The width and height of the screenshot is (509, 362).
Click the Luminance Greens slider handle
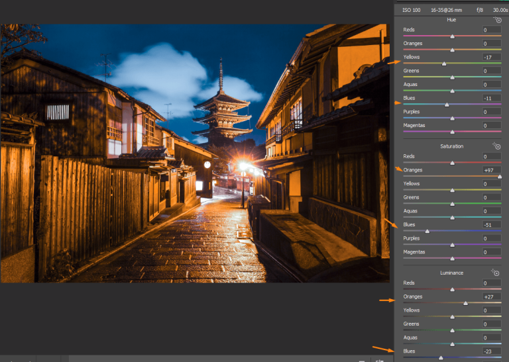pyautogui.click(x=452, y=330)
